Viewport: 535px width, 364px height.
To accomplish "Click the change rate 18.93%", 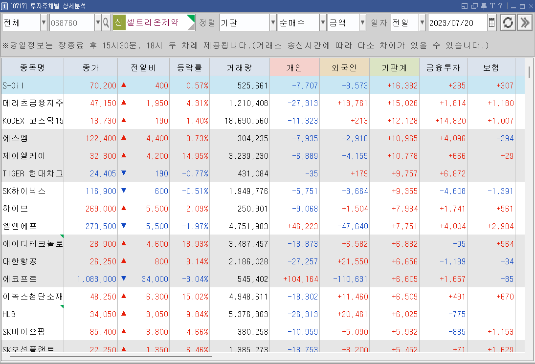I will coord(195,244).
